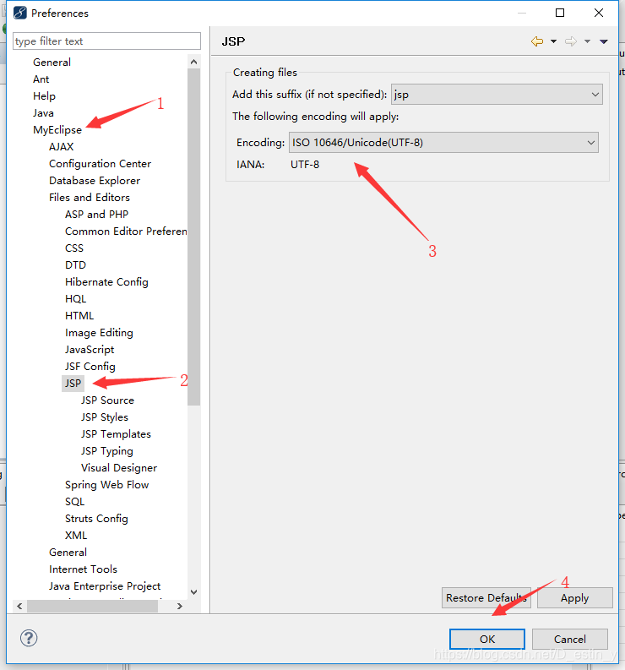Click the tree vertical scrollbar thumb
Screen dimensions: 625x670
point(194,237)
